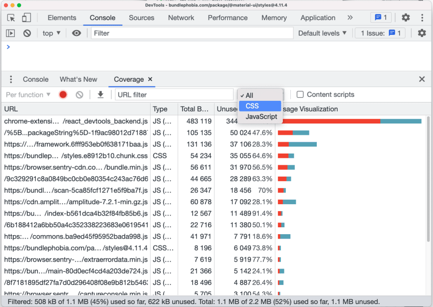Select the commons.ba9ed45f95952bada998.js row

[214, 237]
